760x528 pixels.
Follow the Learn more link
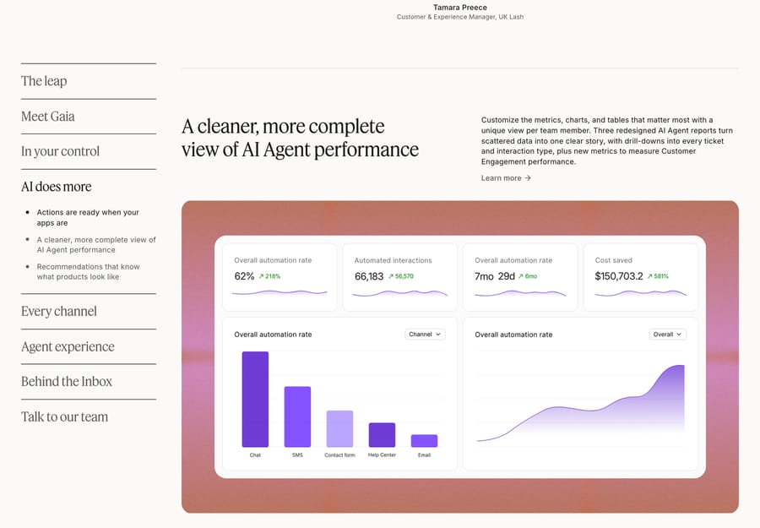click(506, 178)
